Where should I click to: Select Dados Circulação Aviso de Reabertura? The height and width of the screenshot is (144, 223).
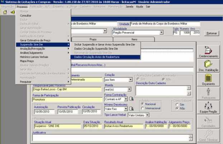pyautogui.click(x=96, y=57)
